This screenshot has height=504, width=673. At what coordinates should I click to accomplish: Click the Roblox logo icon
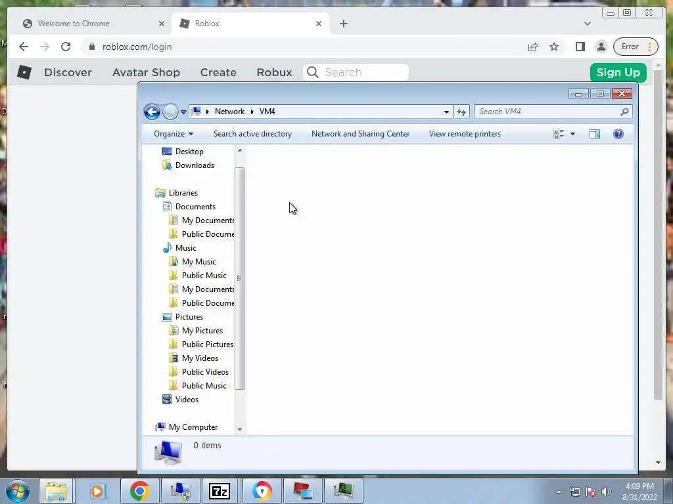pos(24,72)
